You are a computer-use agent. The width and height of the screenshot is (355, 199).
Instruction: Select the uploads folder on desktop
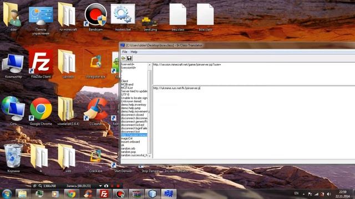[x=68, y=64]
